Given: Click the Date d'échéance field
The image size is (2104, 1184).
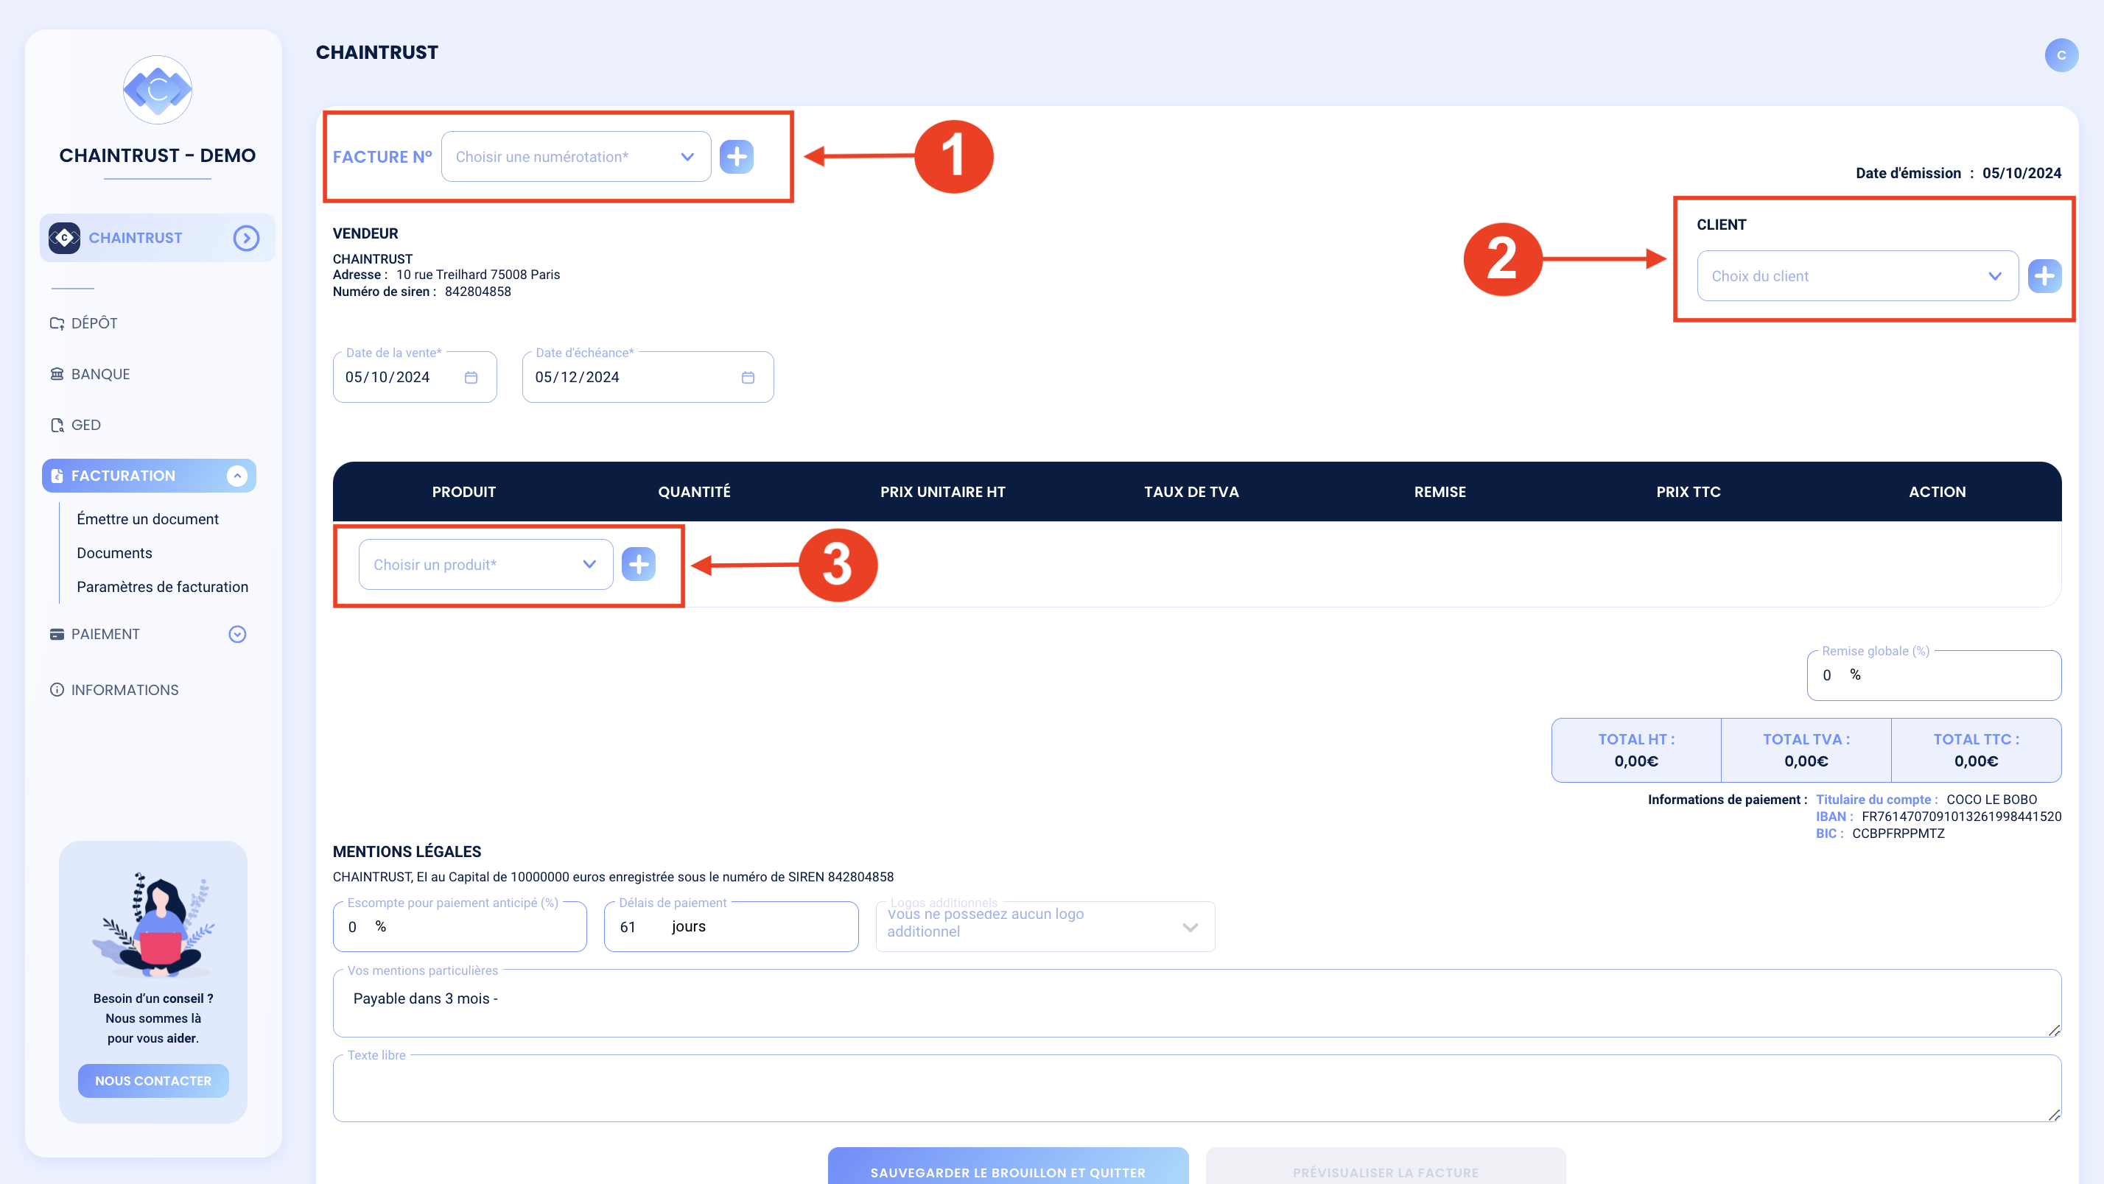Looking at the screenshot, I should (x=648, y=377).
